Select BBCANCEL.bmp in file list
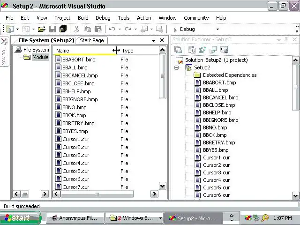Image resolution: width=300 pixels, height=225 pixels. pos(80,75)
